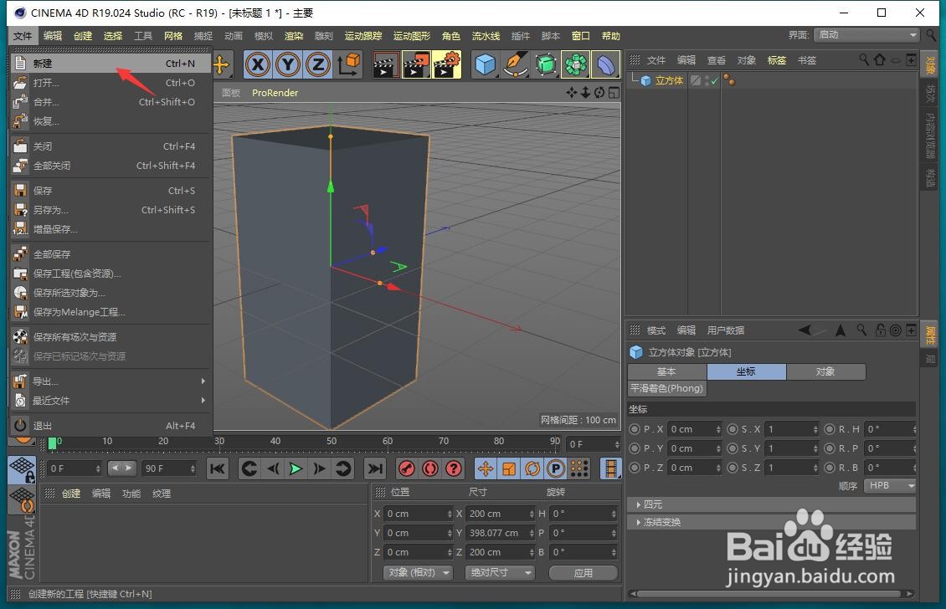Click timeline green playhead marker

click(x=53, y=443)
